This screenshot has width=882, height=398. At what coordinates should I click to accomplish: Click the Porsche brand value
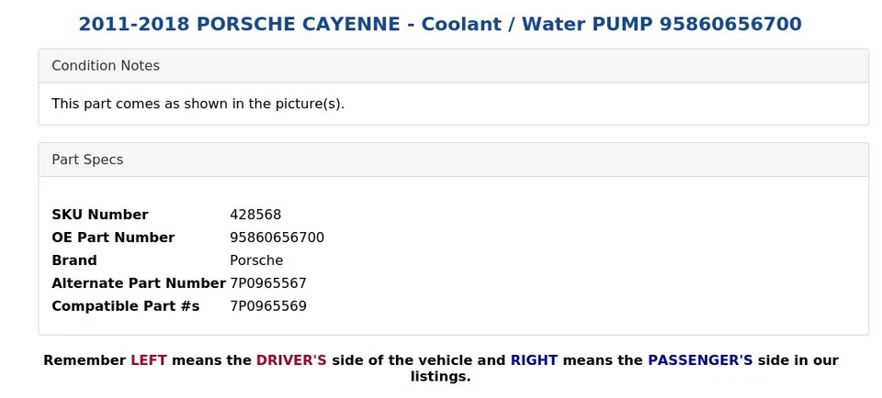click(256, 260)
